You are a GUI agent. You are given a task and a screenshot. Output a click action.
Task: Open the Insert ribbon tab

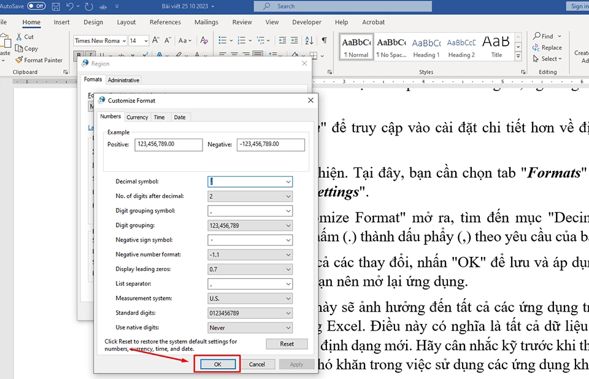[x=61, y=22]
